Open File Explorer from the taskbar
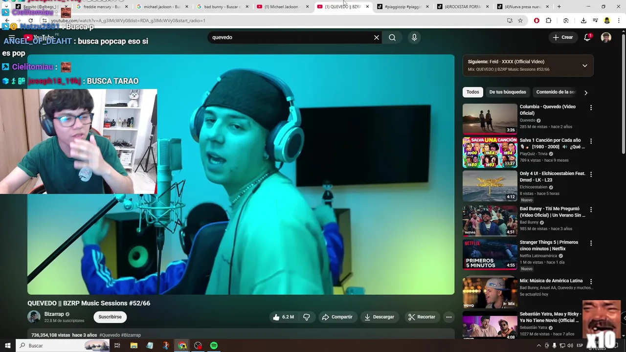Screen dimensions: 626x352 [x=134, y=346]
